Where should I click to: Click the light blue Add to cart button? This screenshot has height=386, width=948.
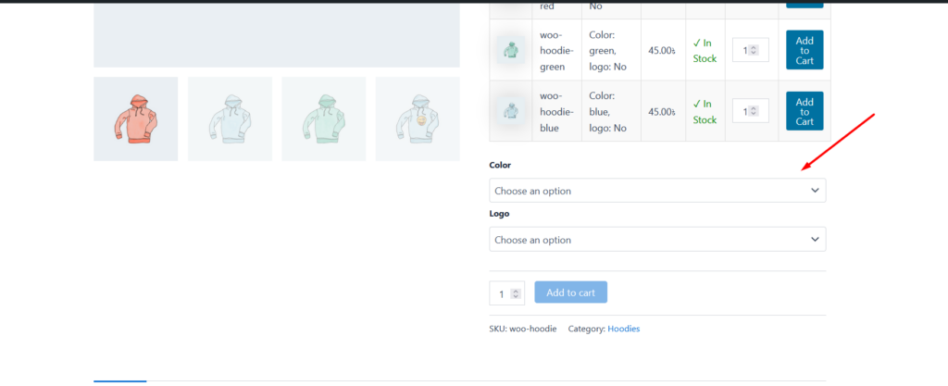click(x=571, y=293)
